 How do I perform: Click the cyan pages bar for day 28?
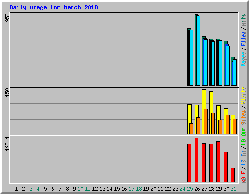(x=213, y=64)
